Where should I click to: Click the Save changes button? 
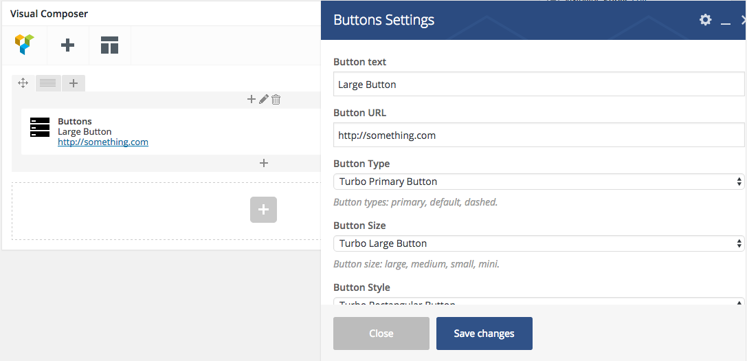pos(484,333)
